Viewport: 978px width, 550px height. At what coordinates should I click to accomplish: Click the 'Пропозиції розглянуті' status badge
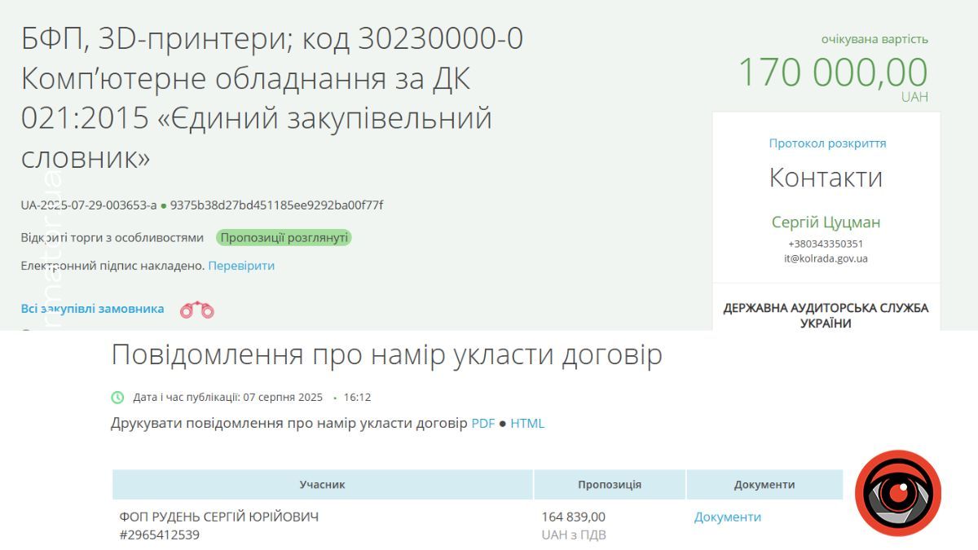(x=283, y=237)
